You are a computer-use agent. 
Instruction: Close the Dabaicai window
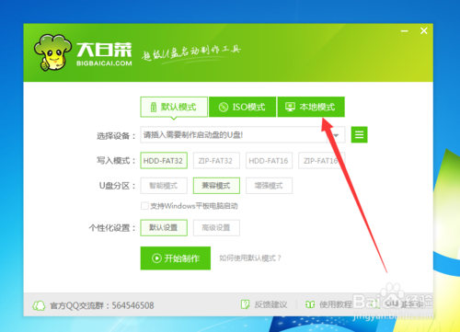424,30
